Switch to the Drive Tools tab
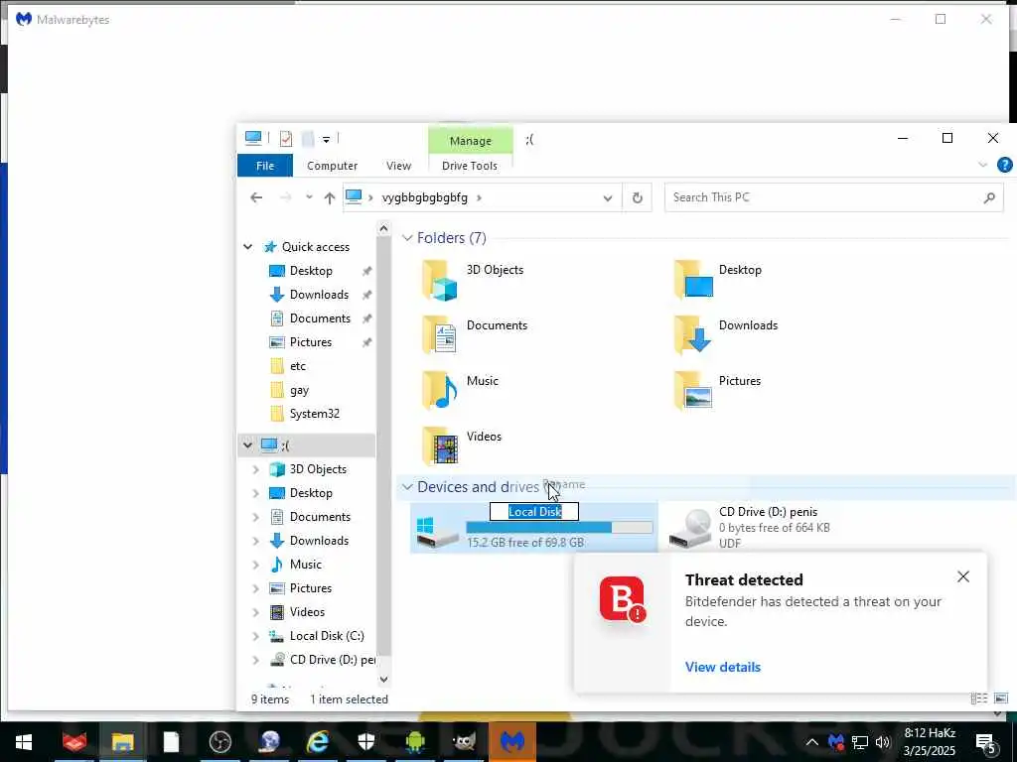Image resolution: width=1017 pixels, height=762 pixels. (x=470, y=166)
